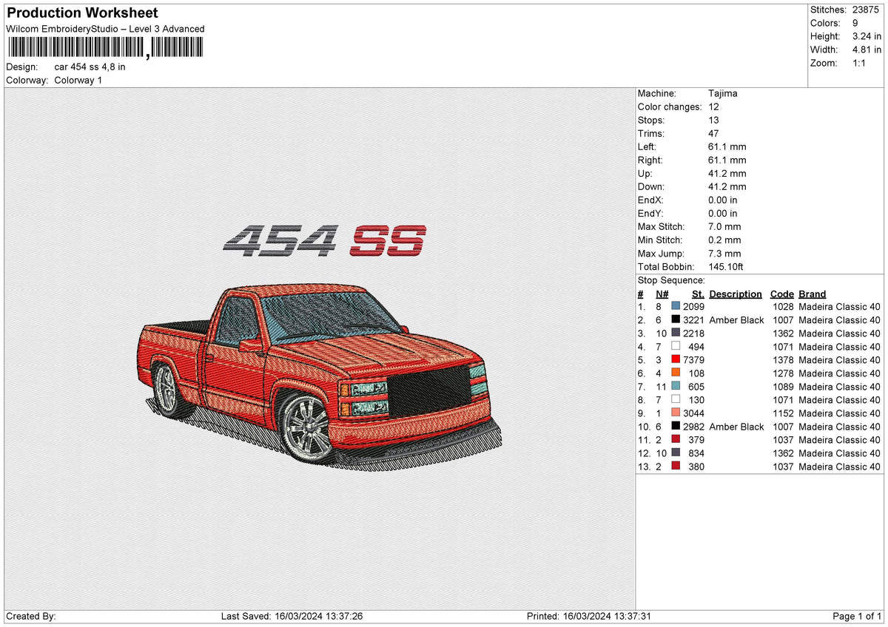Viewport: 888px width, 627px height.
Task: Click the EndX value 0.00 in
Action: click(723, 200)
